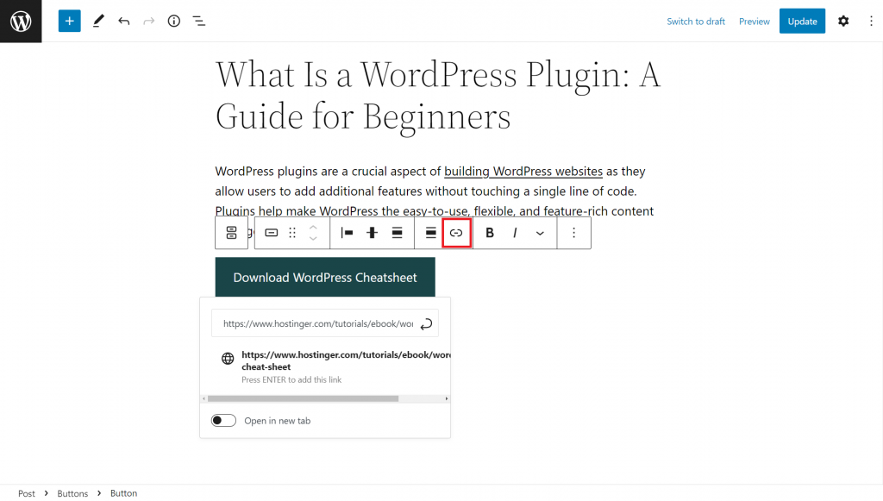Open the block inserter
The height and width of the screenshot is (501, 883).
[x=69, y=21]
